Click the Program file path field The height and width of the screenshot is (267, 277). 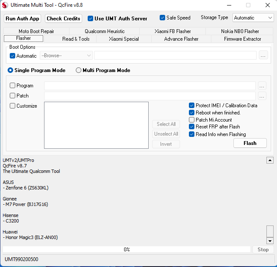pyautogui.click(x=150, y=86)
